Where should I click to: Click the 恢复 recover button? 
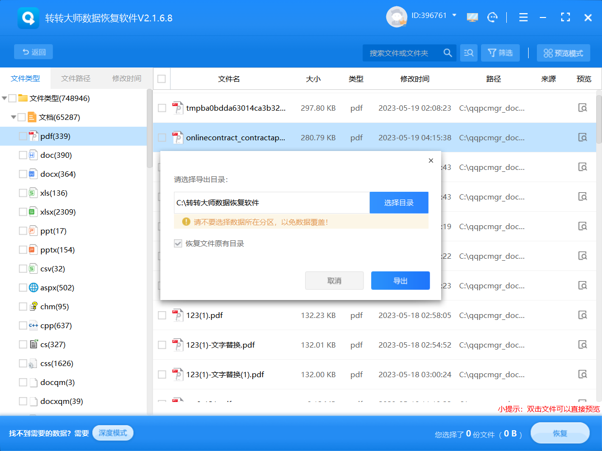point(560,433)
